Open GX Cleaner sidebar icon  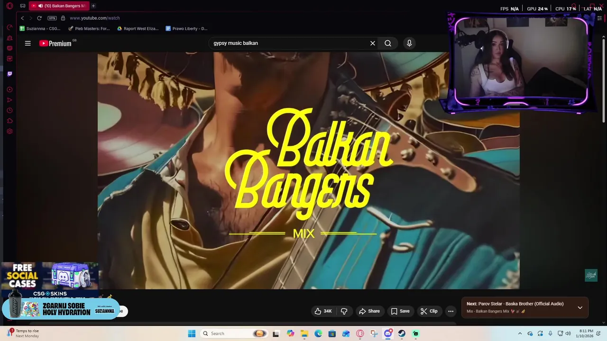9,38
